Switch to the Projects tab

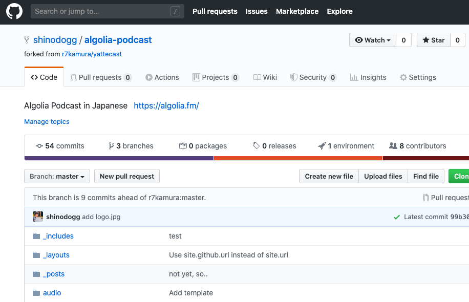tap(216, 77)
